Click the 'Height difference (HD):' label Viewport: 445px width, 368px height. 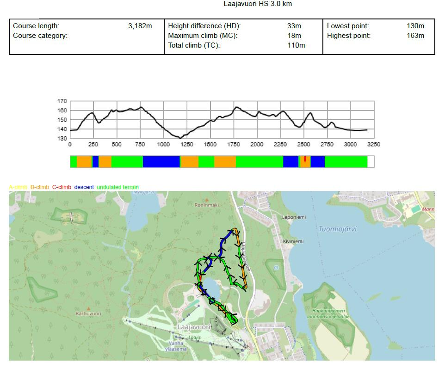(204, 26)
